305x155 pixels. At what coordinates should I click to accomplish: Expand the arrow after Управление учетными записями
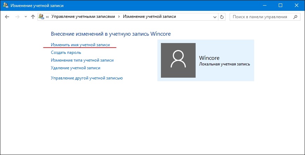pos(119,17)
